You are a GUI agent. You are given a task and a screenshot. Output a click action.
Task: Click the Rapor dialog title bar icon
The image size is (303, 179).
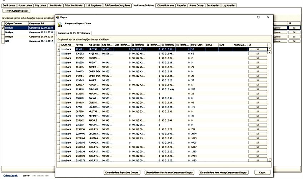click(x=58, y=17)
